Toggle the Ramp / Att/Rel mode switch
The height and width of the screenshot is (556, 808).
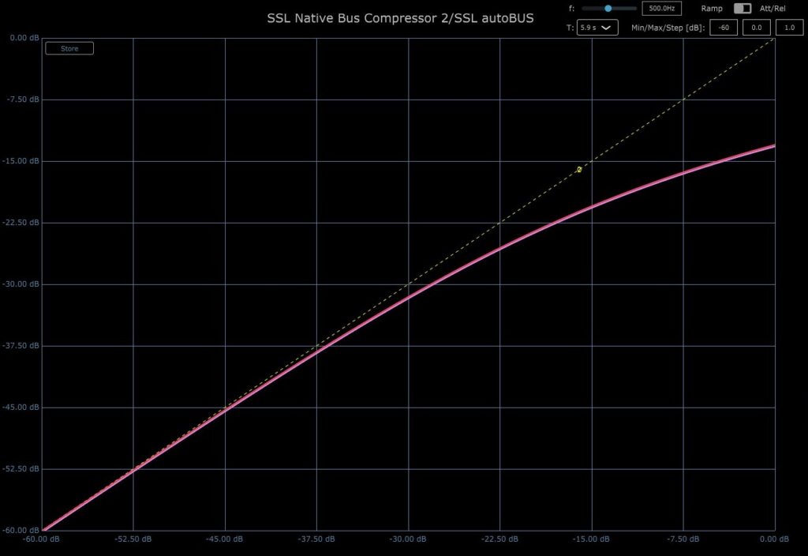click(x=742, y=8)
